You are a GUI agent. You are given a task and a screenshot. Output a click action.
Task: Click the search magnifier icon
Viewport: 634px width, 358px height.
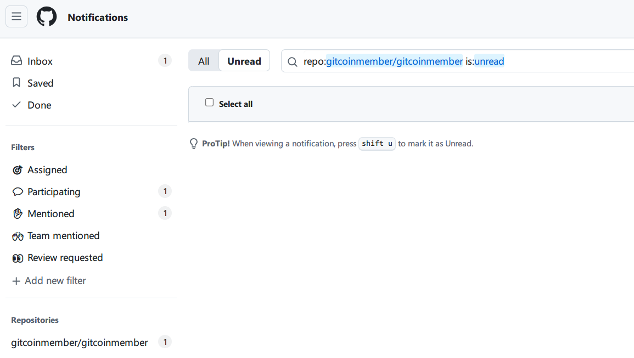click(293, 61)
